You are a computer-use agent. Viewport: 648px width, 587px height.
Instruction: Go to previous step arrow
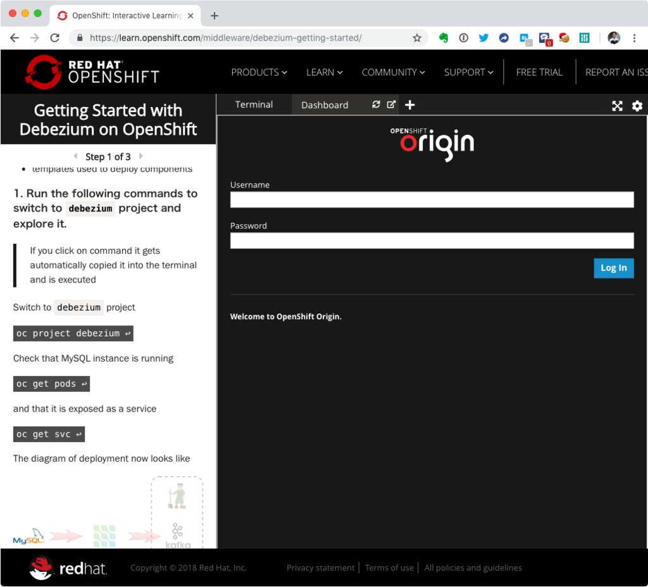point(75,156)
